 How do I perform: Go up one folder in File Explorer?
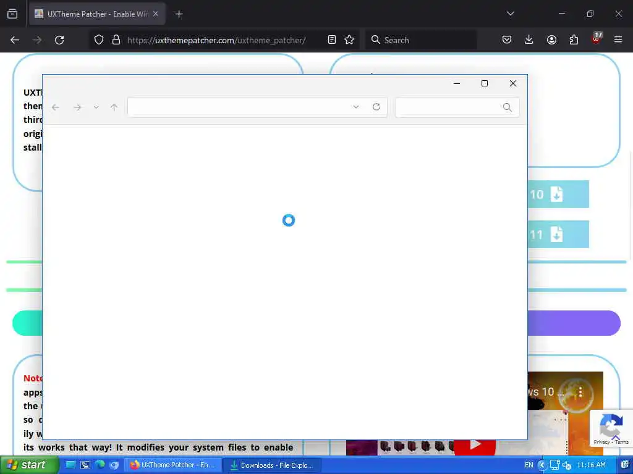point(114,107)
